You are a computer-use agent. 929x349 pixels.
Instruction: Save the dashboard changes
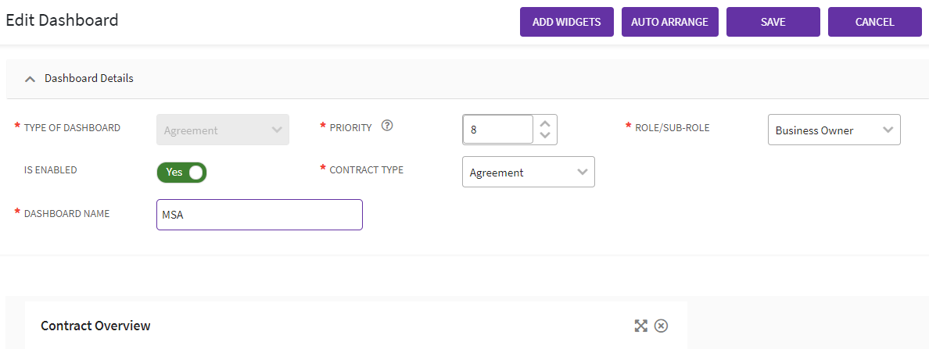coord(773,22)
